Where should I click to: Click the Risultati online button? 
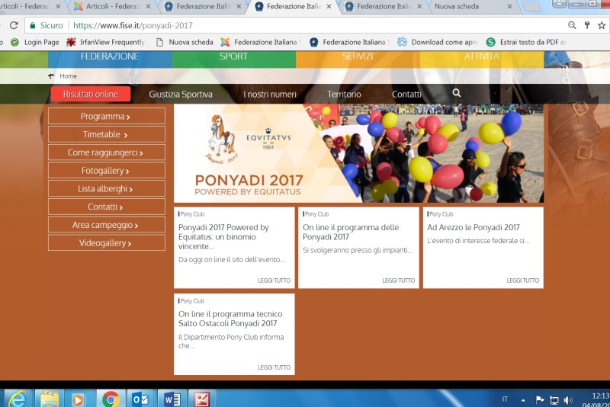[x=91, y=94]
